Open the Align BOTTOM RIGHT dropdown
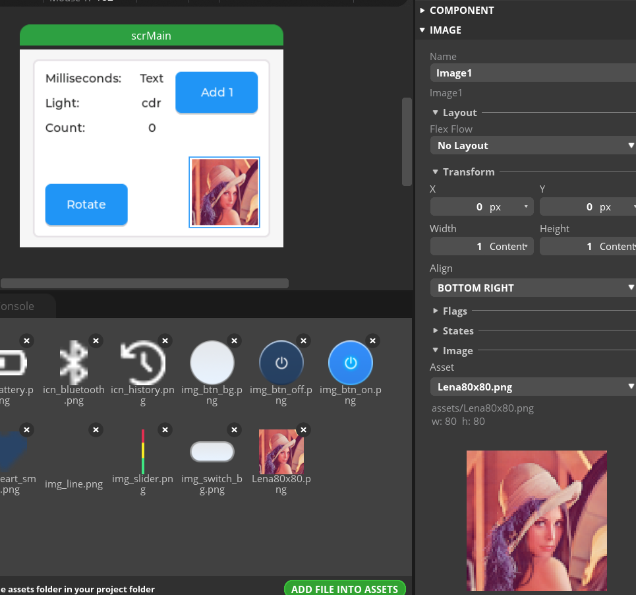 point(533,288)
